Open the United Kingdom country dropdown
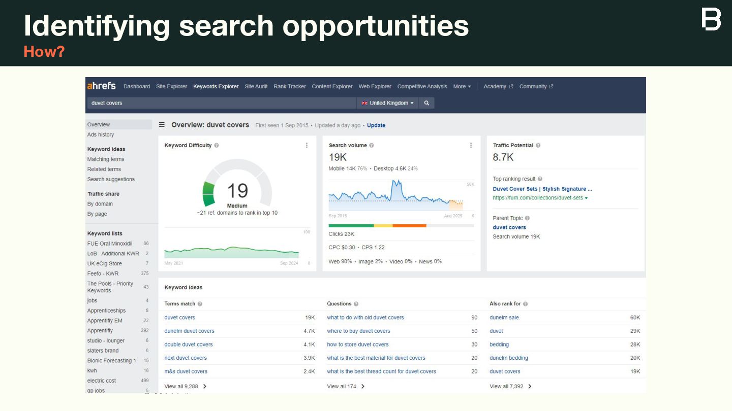This screenshot has height=411, width=732. (388, 103)
